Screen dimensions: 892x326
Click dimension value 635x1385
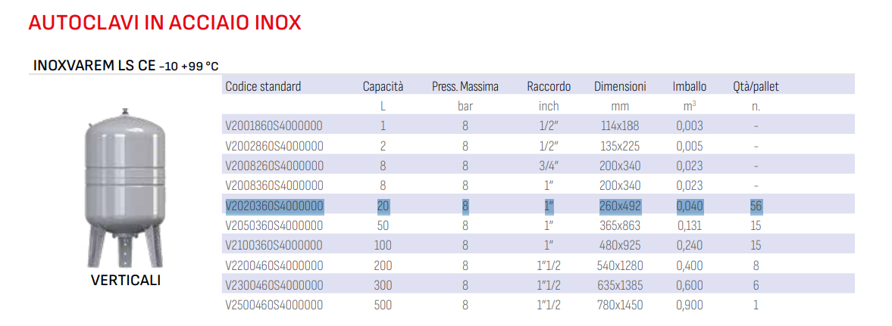point(620,285)
